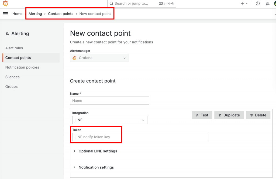Click the Grafana logo icon
Viewport: 276px width, 179px height.
coord(5,4)
